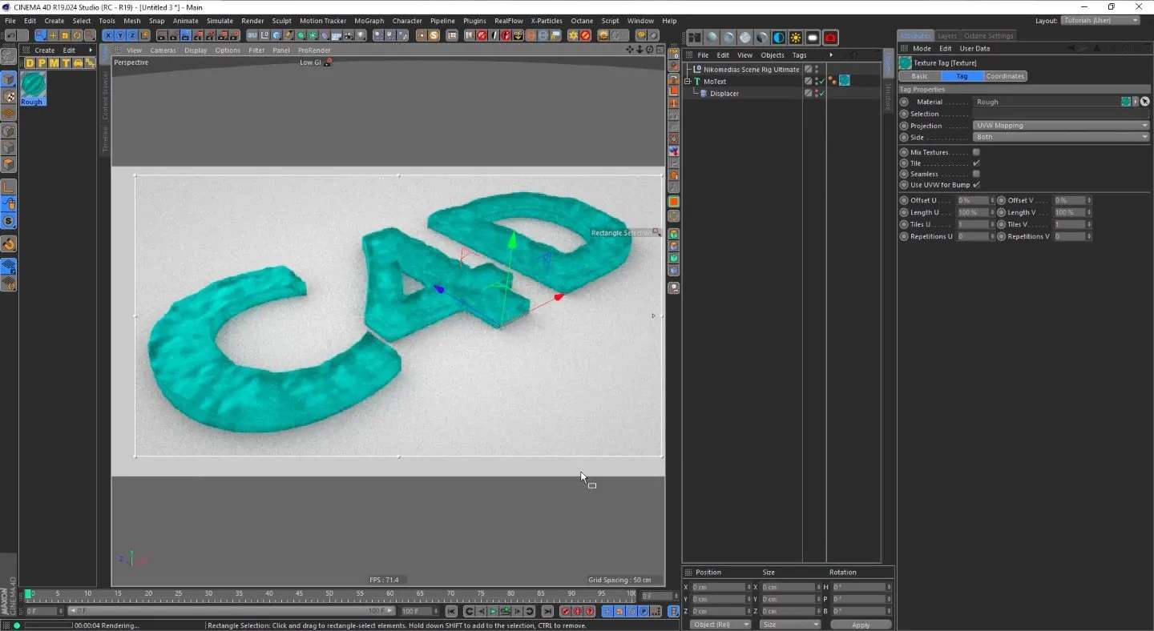Image resolution: width=1154 pixels, height=631 pixels.
Task: Select the Scale tool in the top toolbar
Action: 65,35
